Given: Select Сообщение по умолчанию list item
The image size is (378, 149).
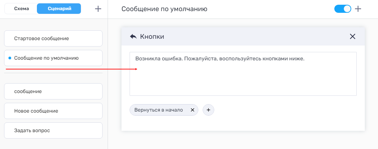Looking at the screenshot, I should (x=53, y=58).
